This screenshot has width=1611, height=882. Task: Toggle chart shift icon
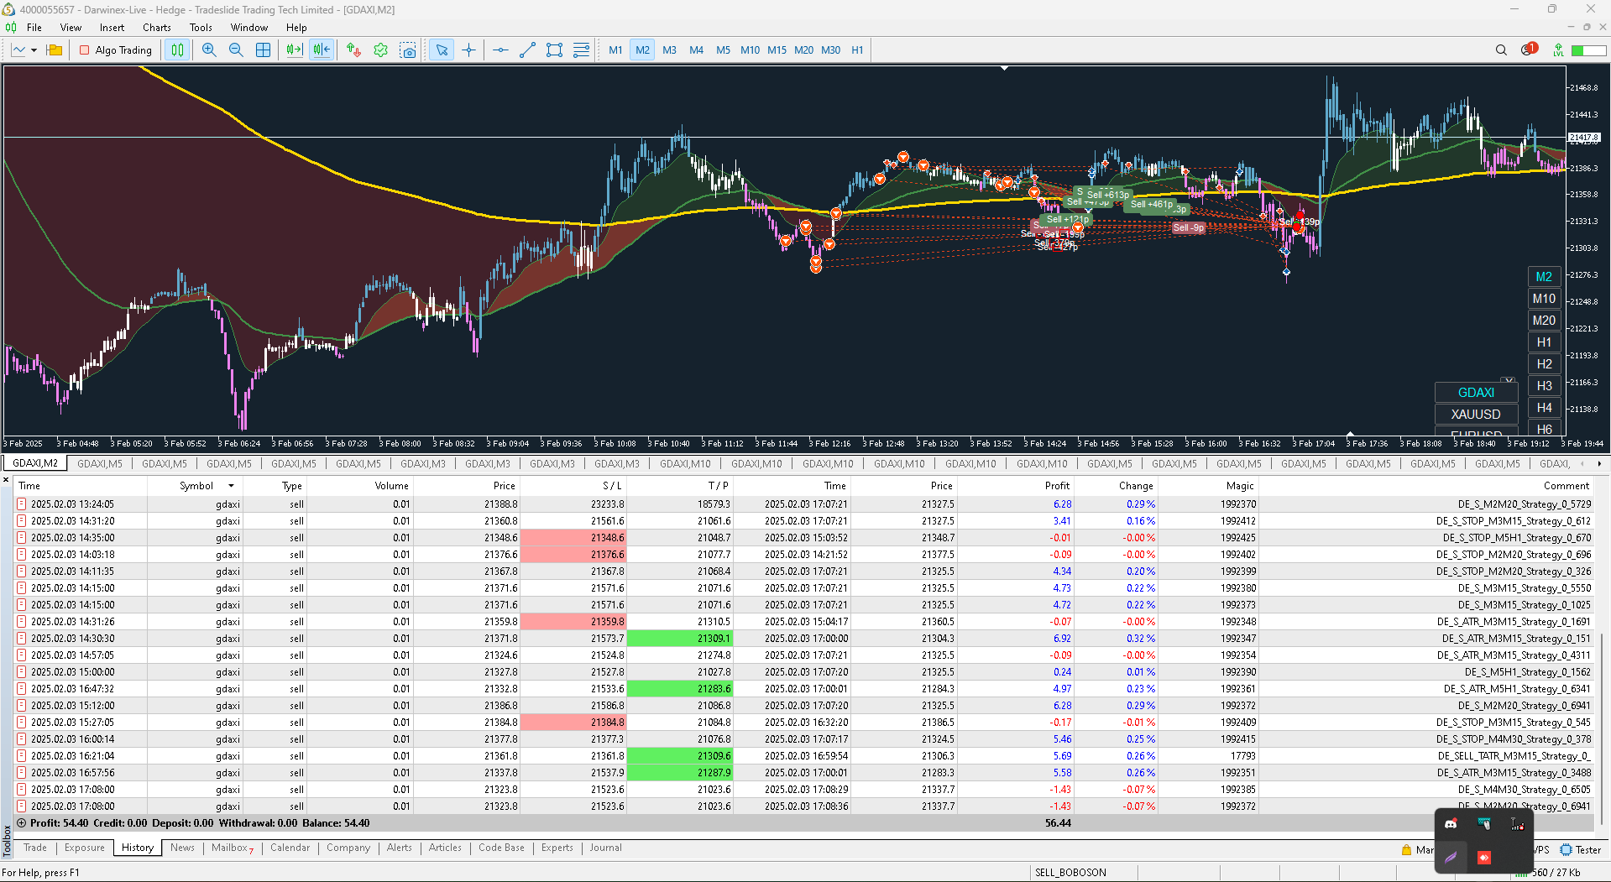pos(322,50)
